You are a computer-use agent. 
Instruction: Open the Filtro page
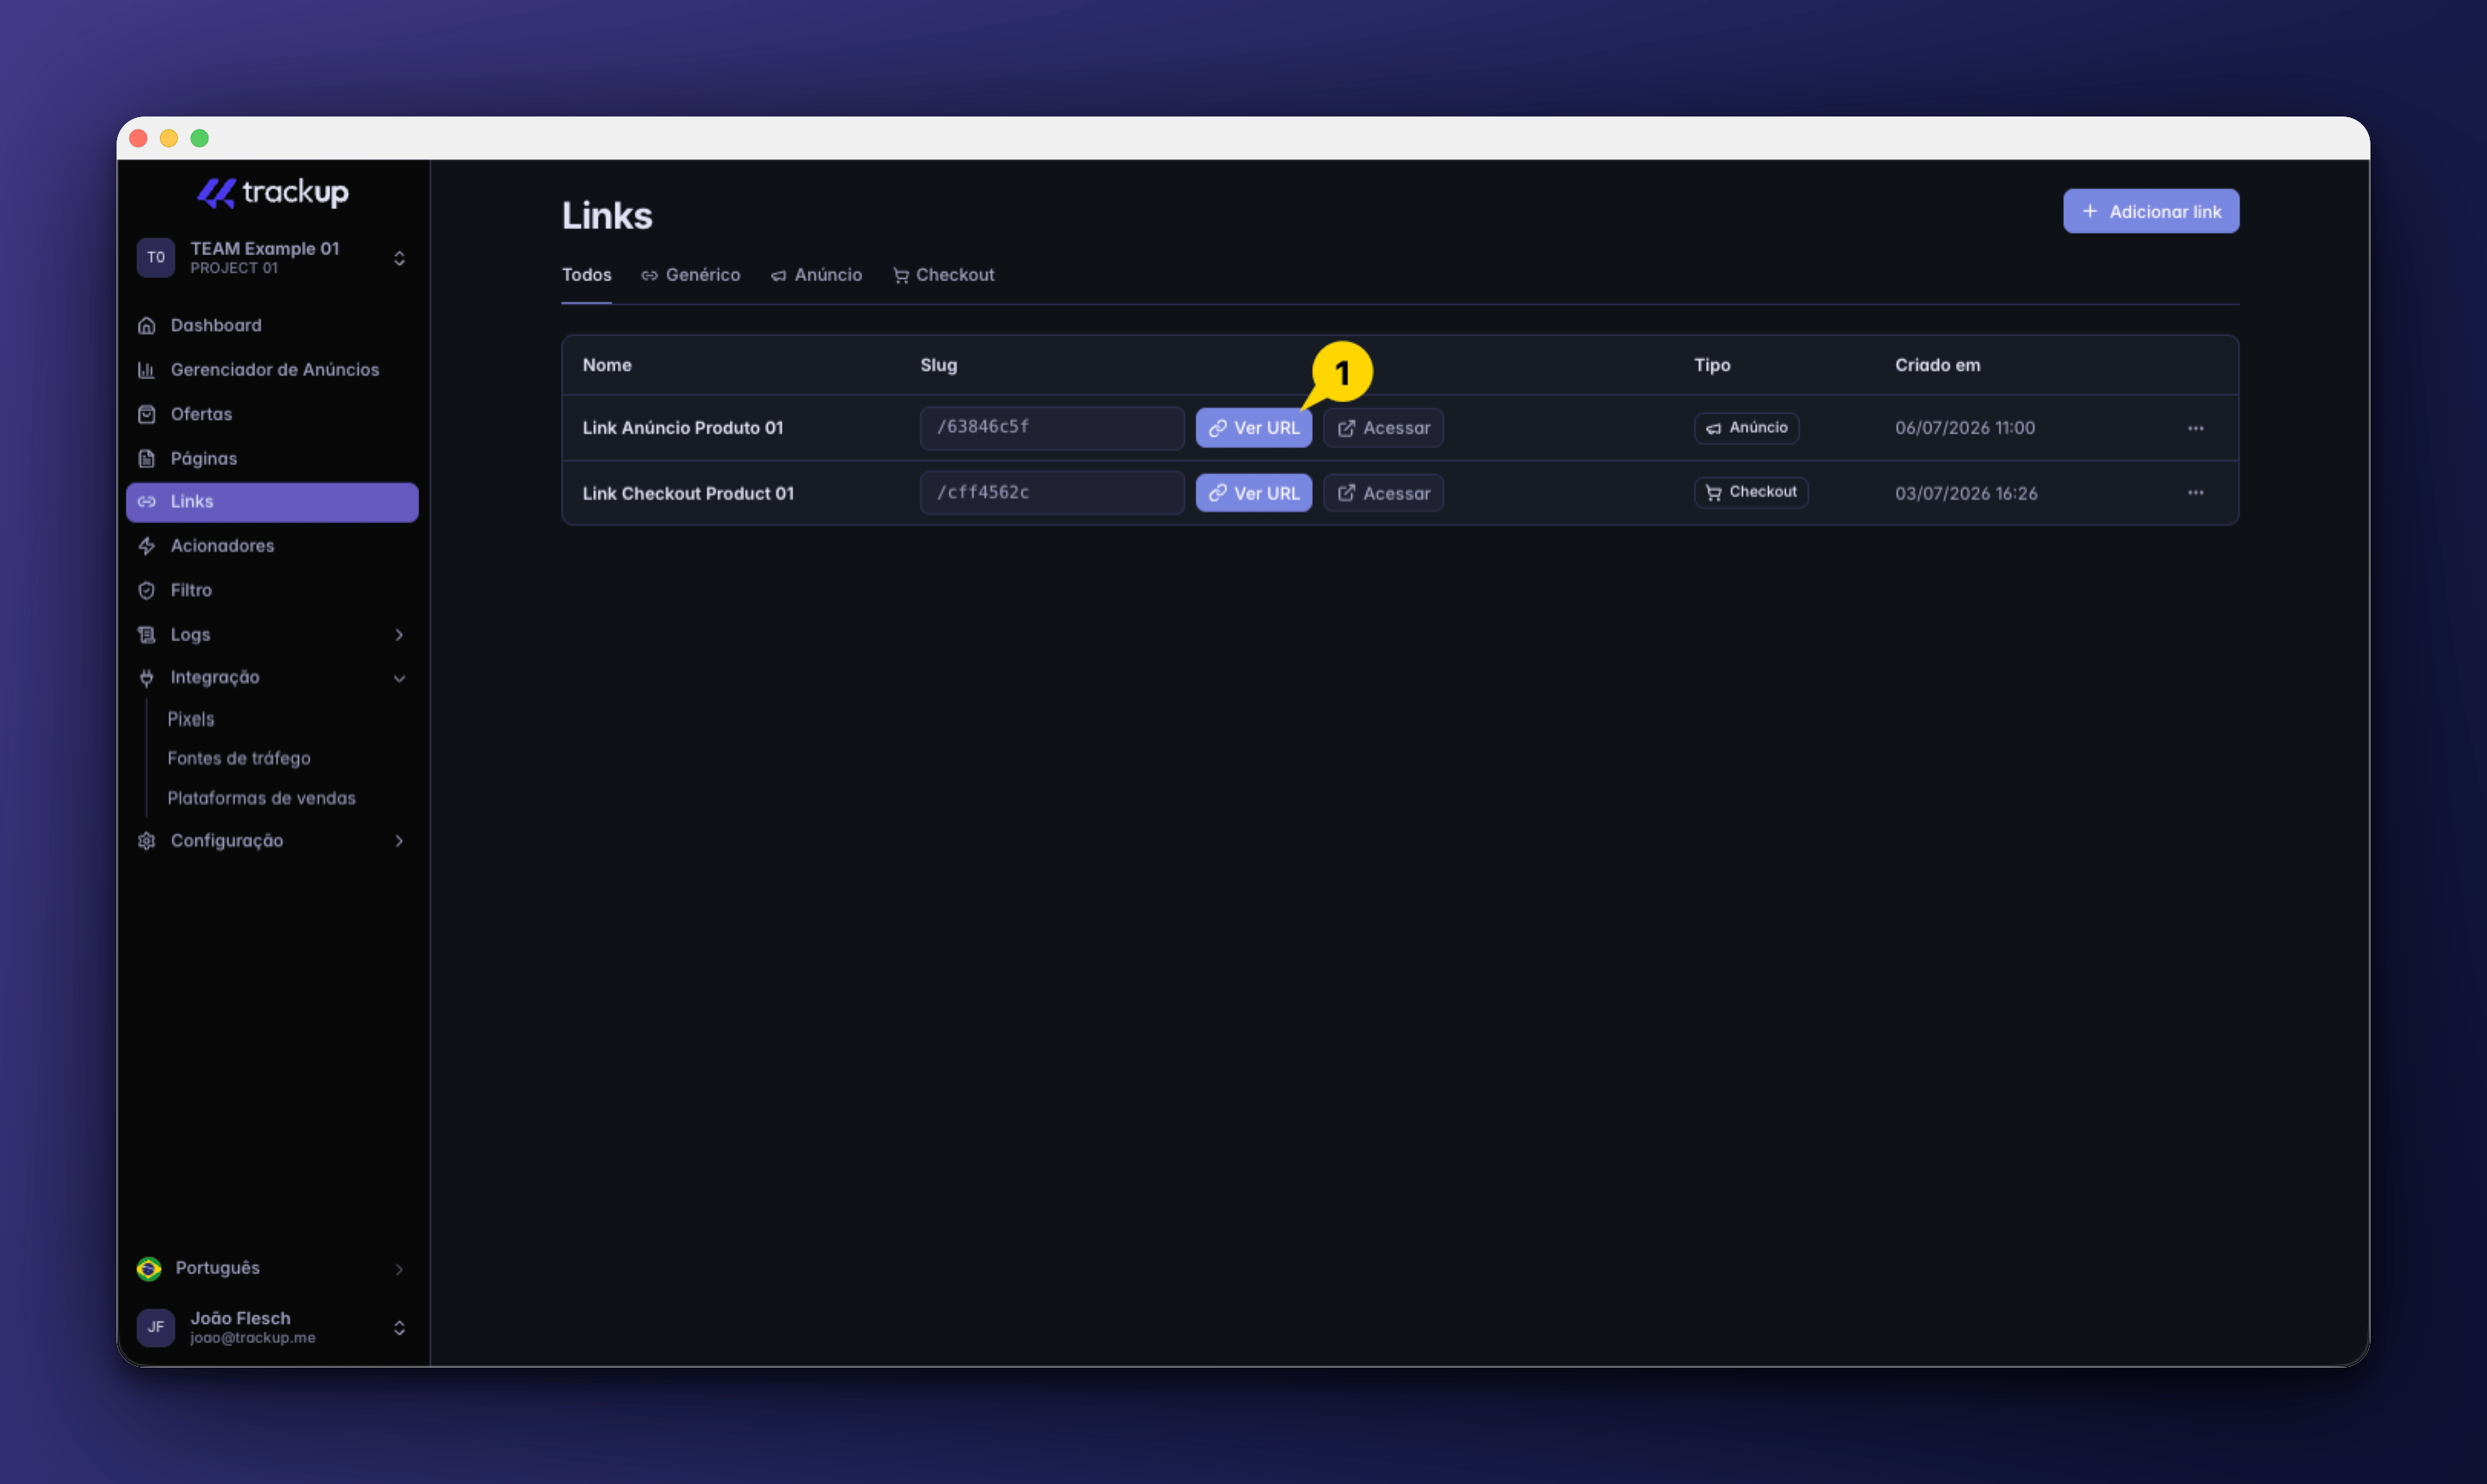pyautogui.click(x=272, y=590)
